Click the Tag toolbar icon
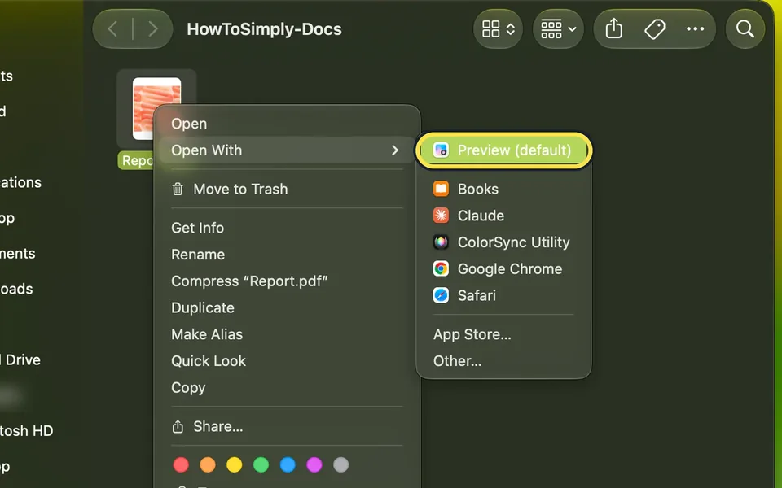 654,29
